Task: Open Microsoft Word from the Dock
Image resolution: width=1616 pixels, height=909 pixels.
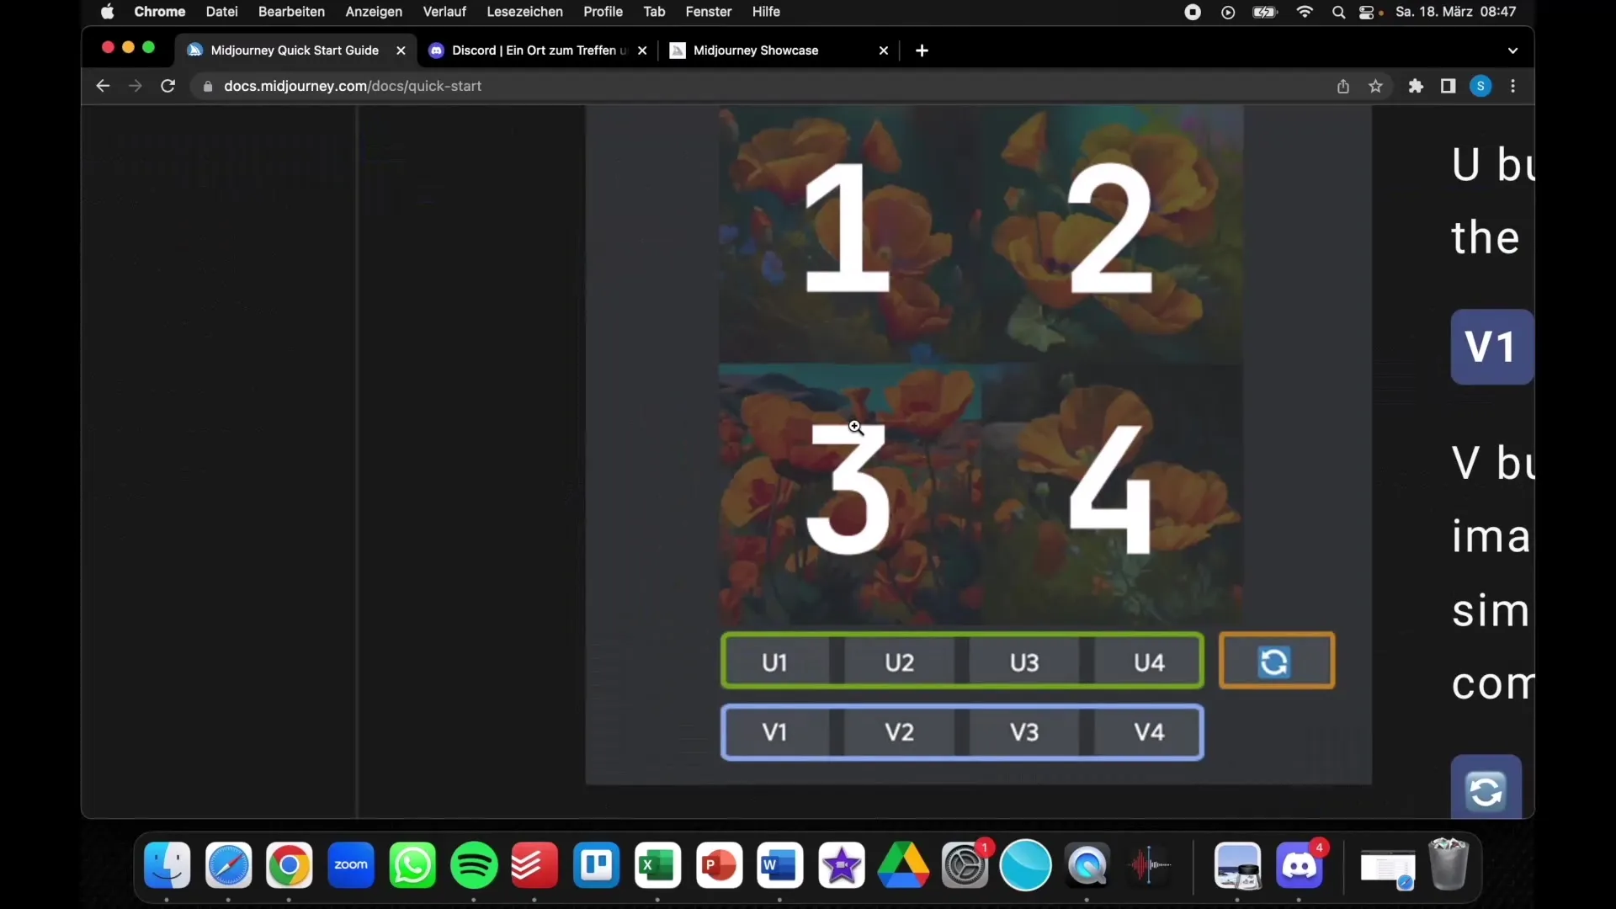Action: 780,865
